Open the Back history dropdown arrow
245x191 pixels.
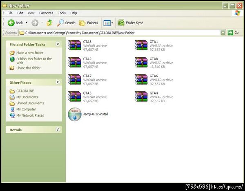(x=27, y=23)
